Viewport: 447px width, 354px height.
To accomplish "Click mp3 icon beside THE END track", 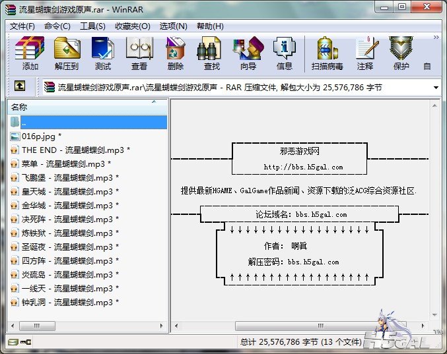I will 15,150.
